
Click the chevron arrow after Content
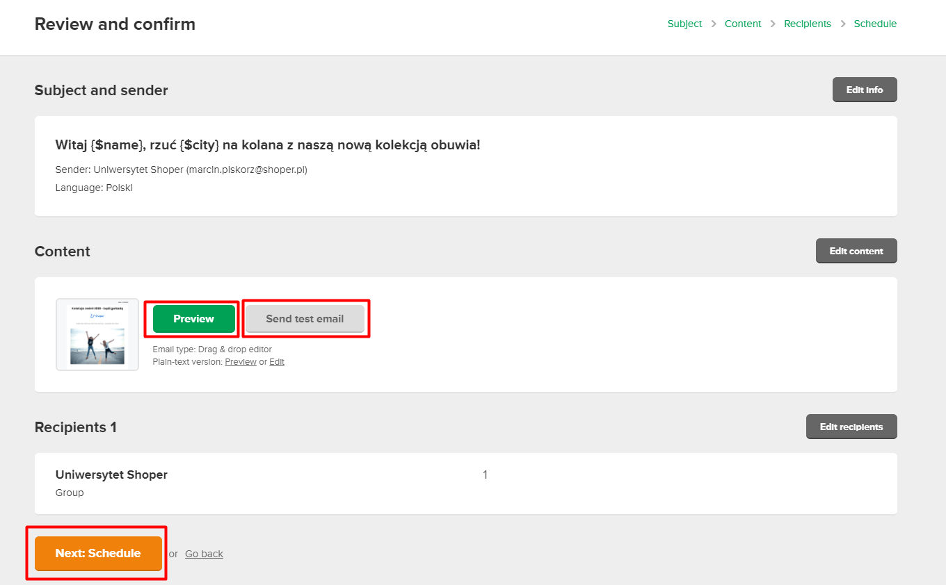coord(773,24)
